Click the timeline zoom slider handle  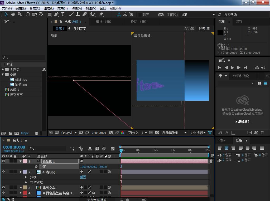[x=127, y=200]
